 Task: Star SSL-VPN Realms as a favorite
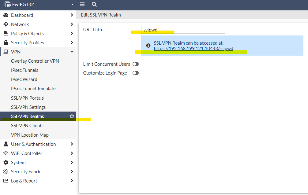[x=72, y=116]
